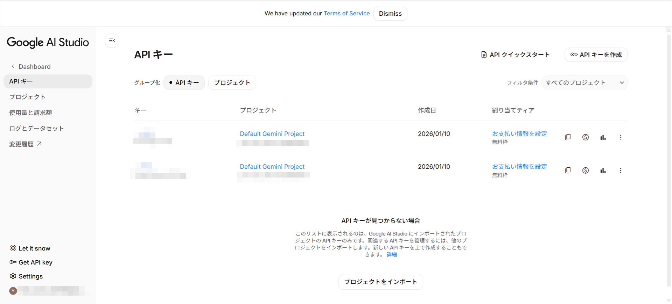This screenshot has height=304, width=672.
Task: Open billing icon for first key row
Action: coord(585,137)
